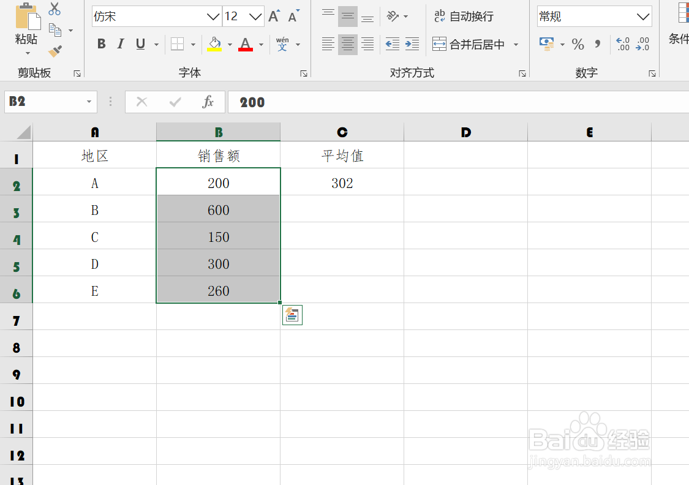
Task: Decrease indent icon
Action: (393, 44)
